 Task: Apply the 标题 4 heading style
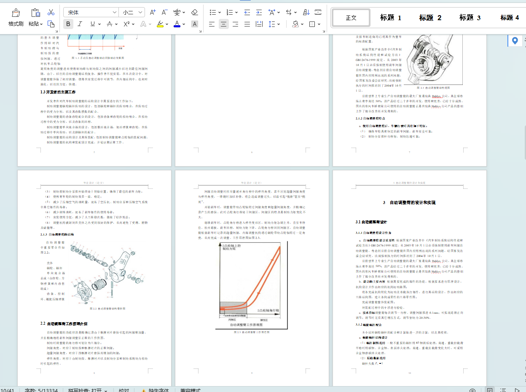tap(510, 18)
